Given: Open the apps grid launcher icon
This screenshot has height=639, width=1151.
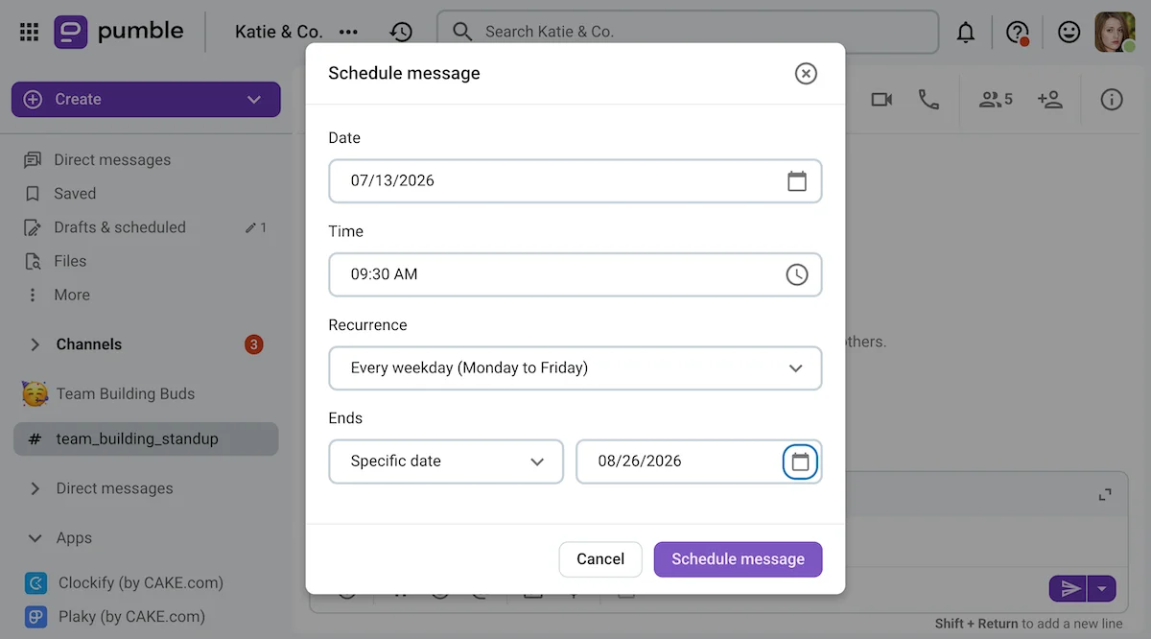Looking at the screenshot, I should [29, 32].
